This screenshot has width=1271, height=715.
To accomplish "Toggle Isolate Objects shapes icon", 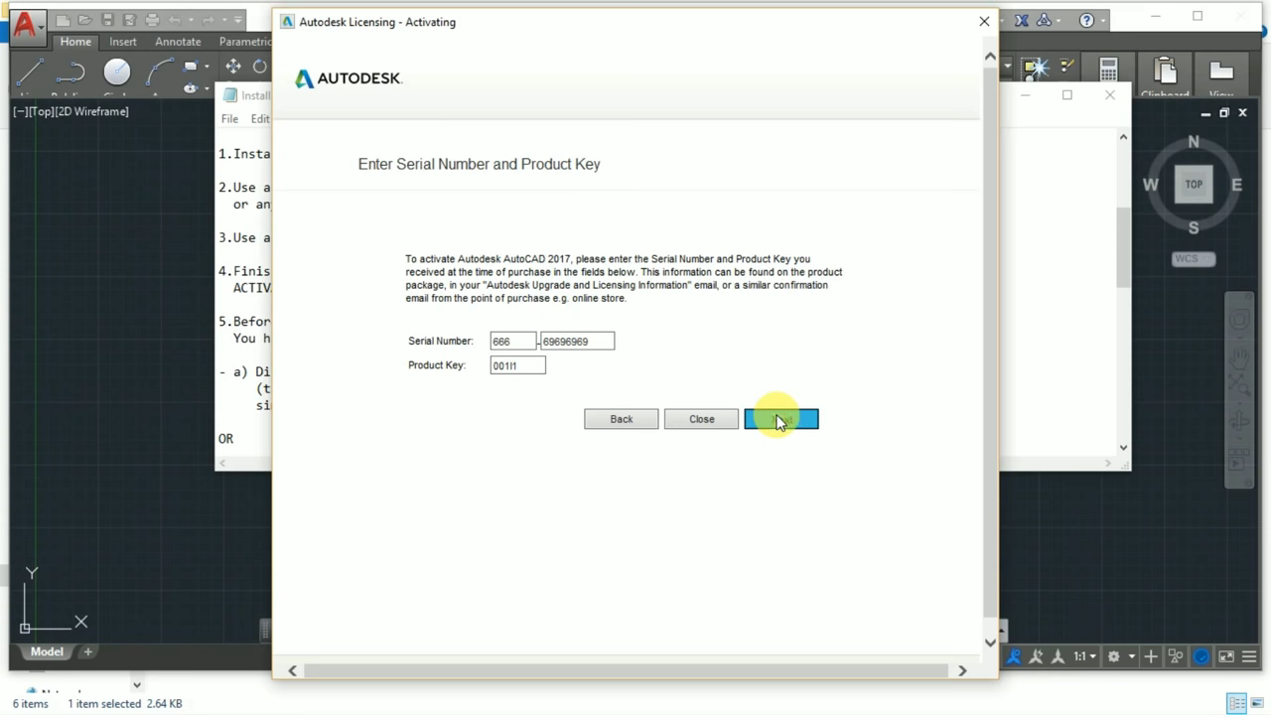I will pyautogui.click(x=1177, y=656).
